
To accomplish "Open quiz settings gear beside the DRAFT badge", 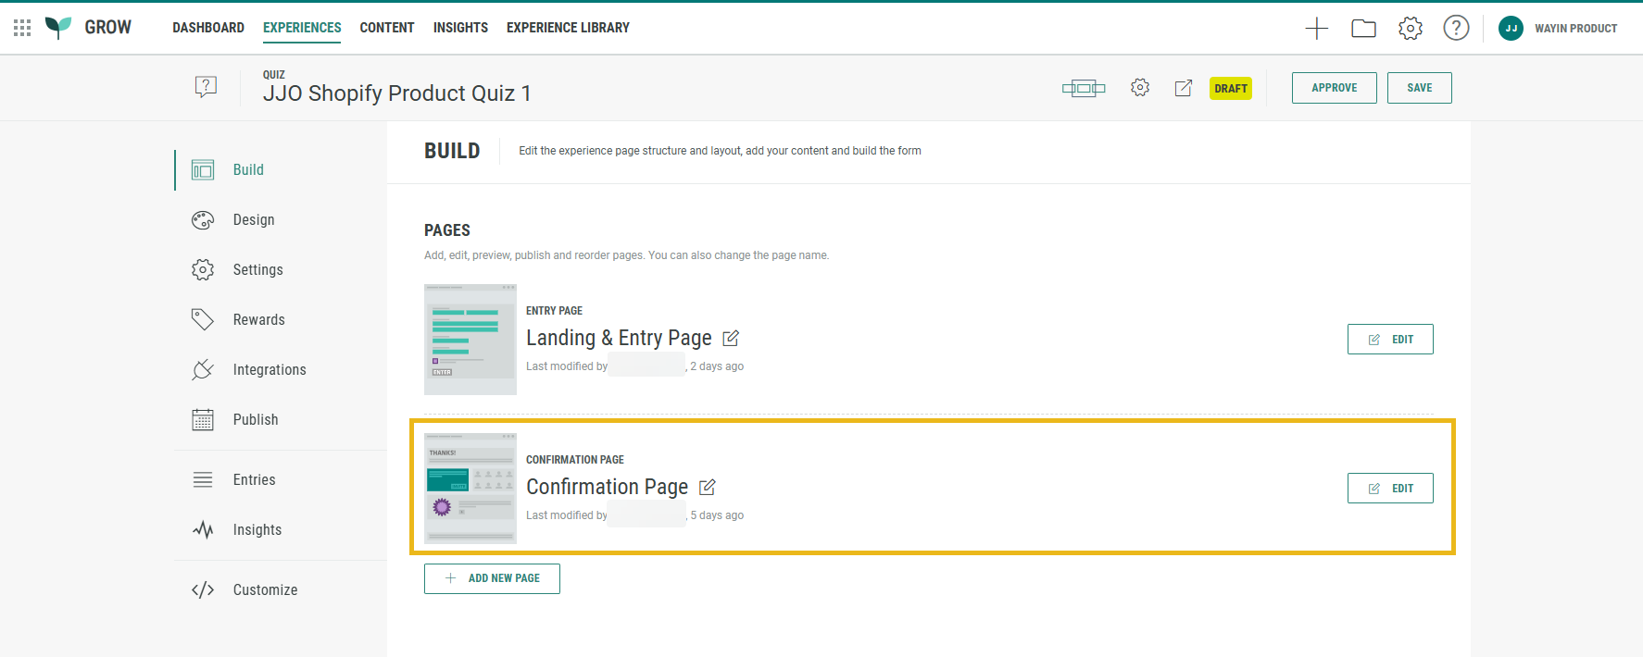I will 1140,88.
